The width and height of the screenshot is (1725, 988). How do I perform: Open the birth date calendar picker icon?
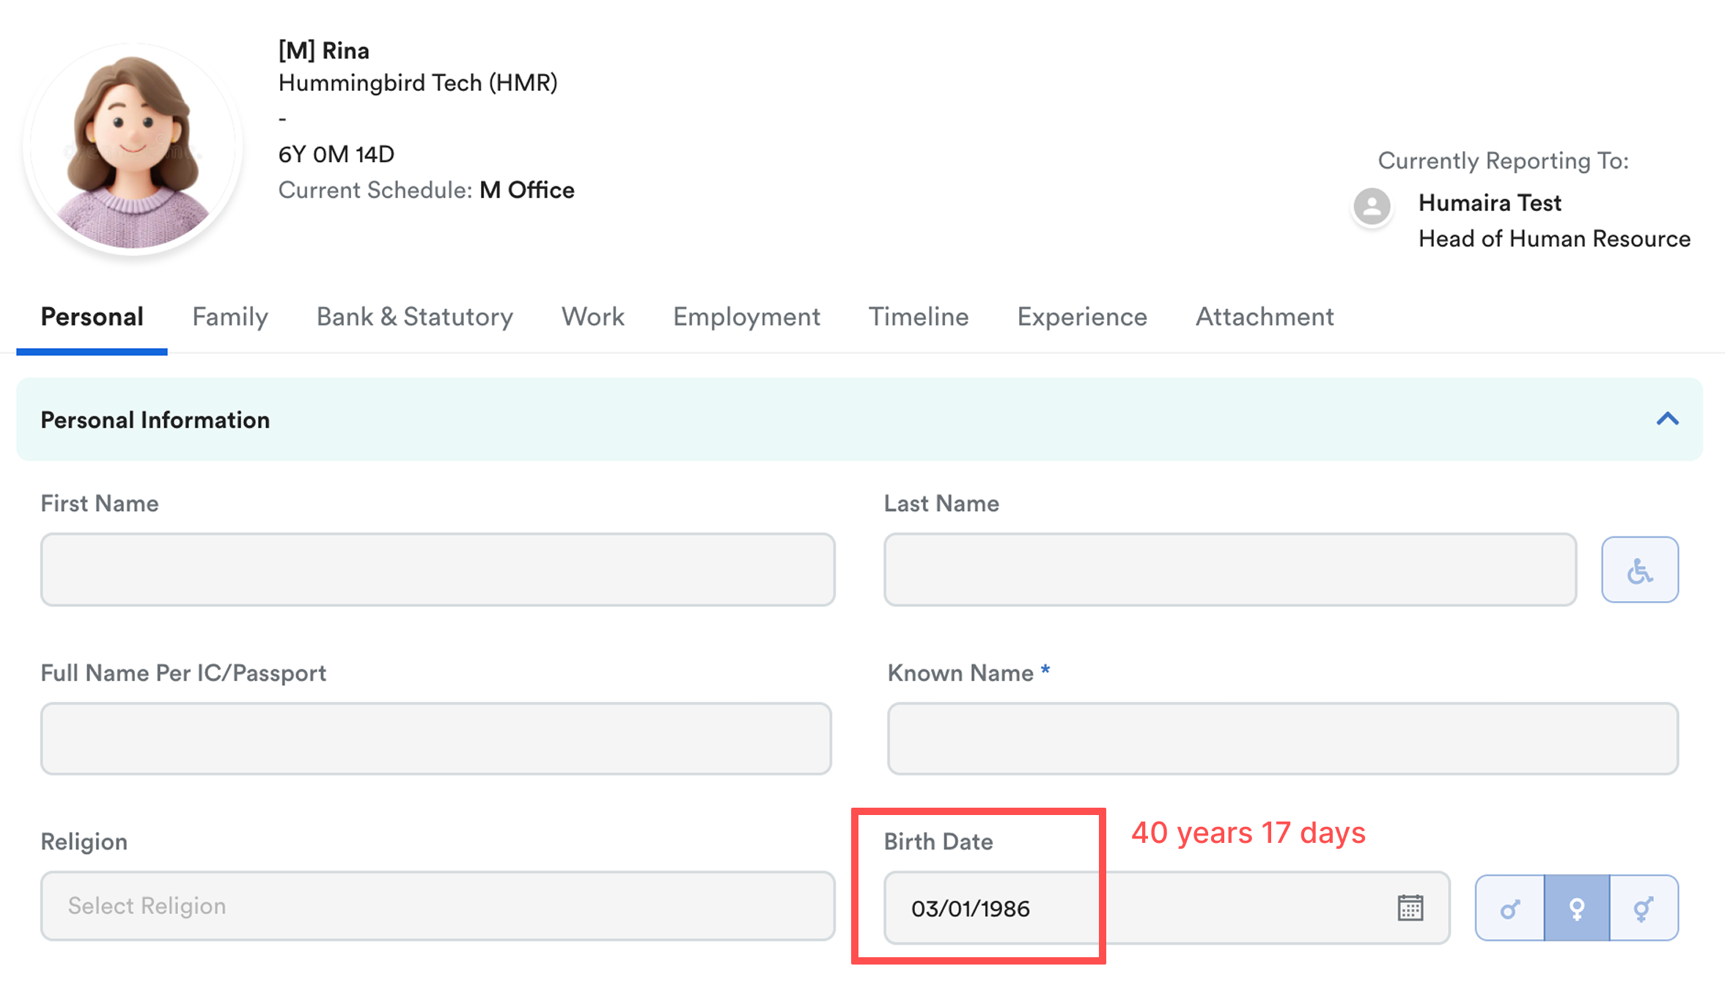(1410, 907)
